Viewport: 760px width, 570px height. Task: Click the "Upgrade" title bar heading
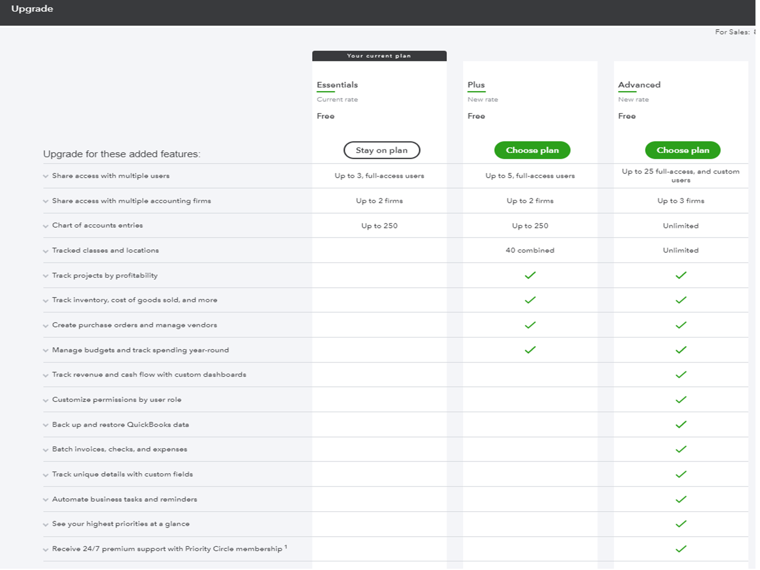32,8
